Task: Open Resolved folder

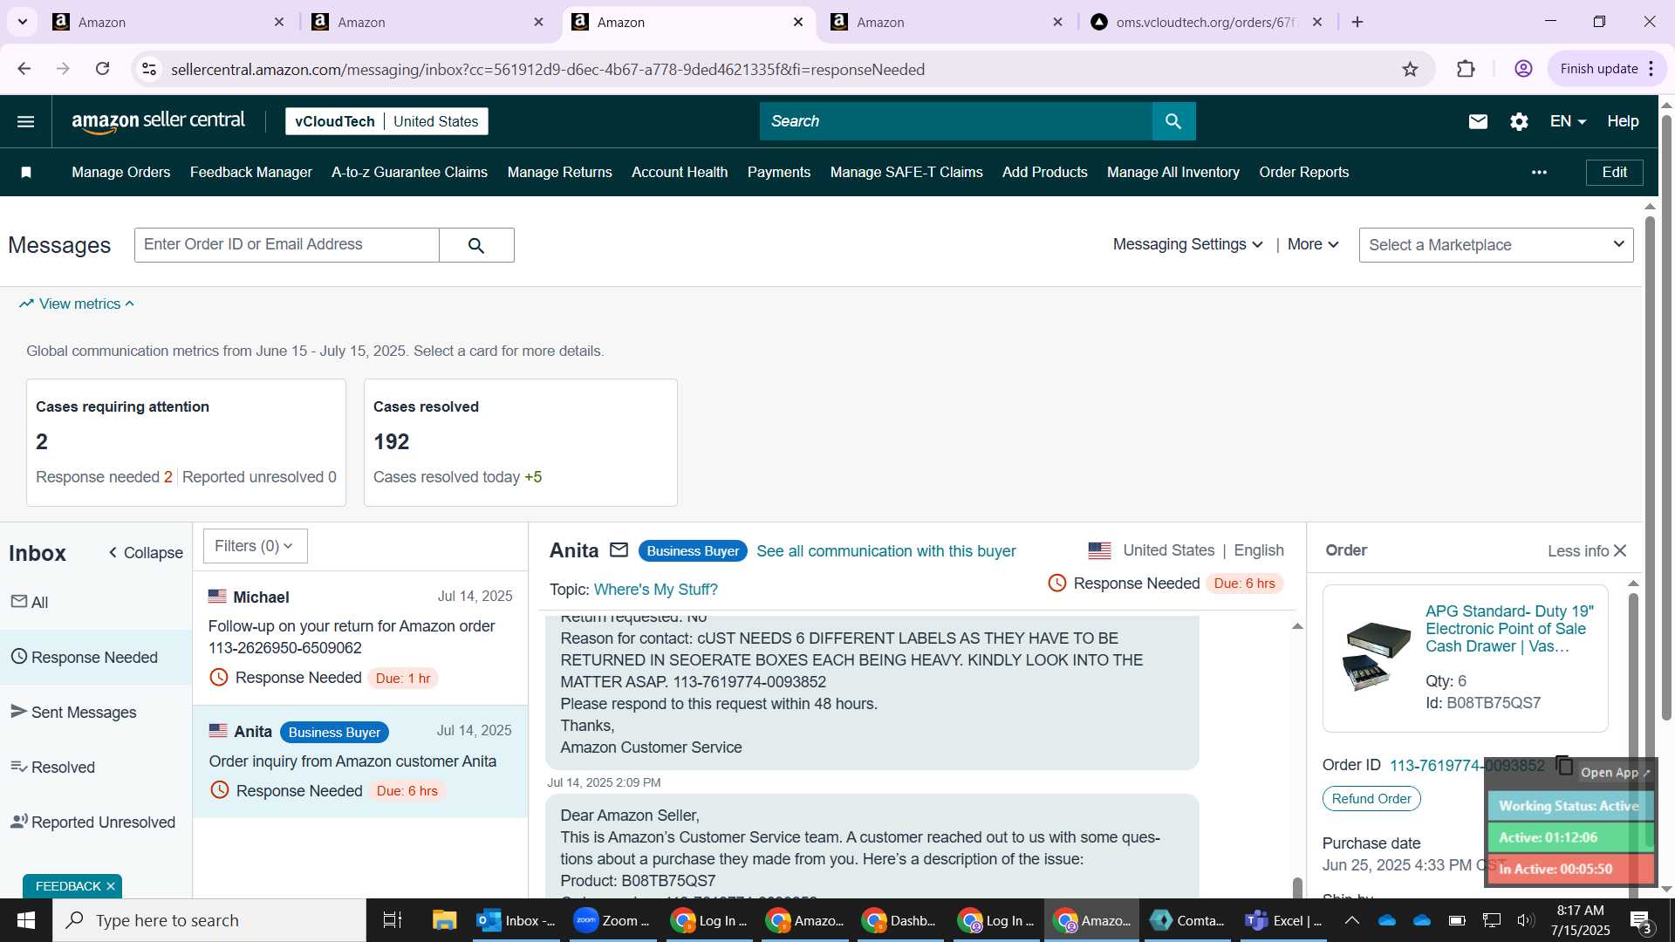Action: coord(96,768)
